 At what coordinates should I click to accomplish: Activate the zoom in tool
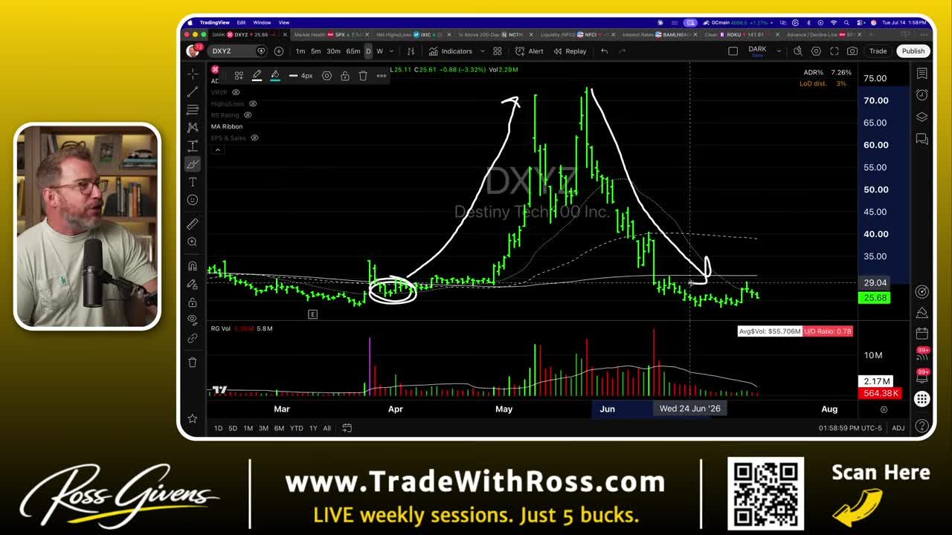tap(193, 242)
